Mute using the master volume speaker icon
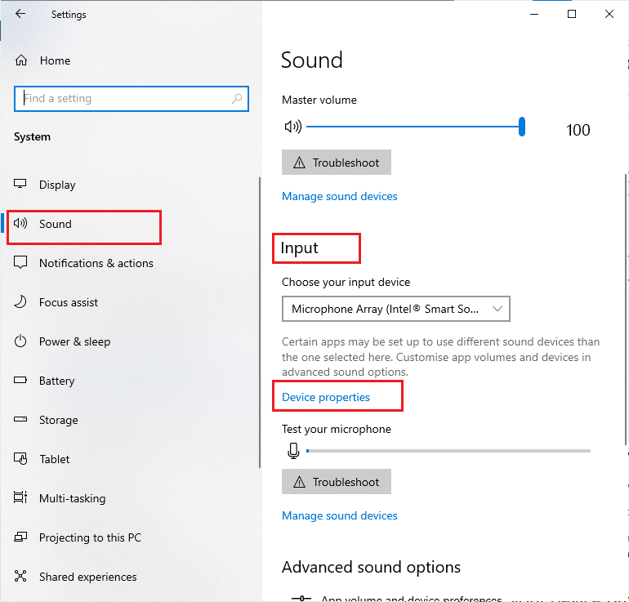Viewport: 629px width, 602px height. (x=292, y=127)
